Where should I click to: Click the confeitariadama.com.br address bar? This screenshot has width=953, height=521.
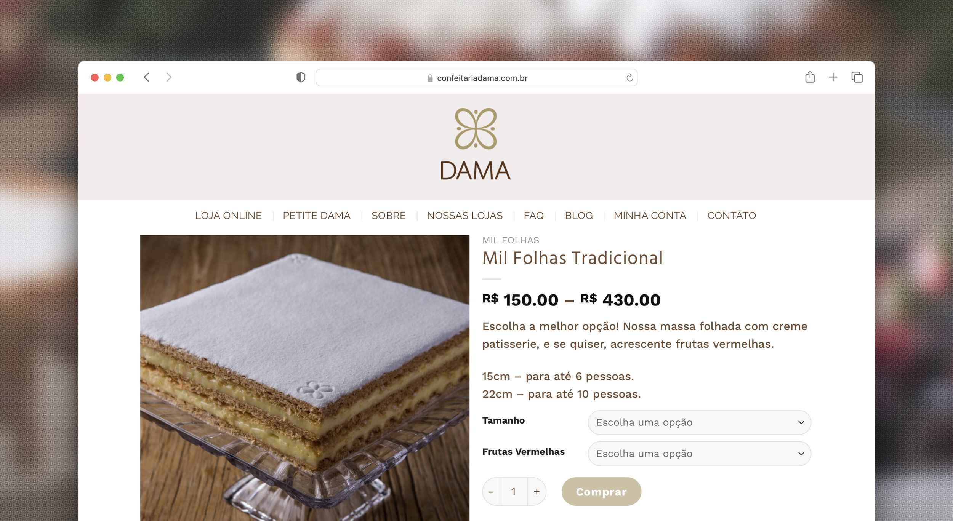tap(476, 78)
